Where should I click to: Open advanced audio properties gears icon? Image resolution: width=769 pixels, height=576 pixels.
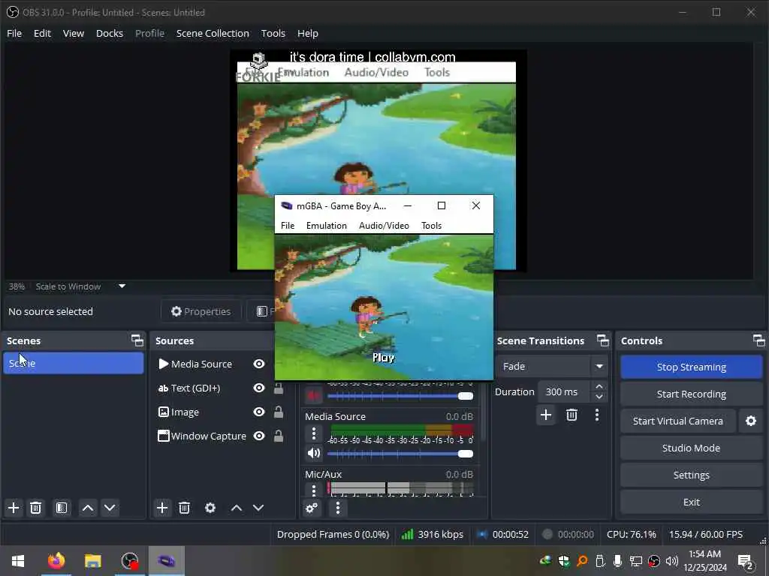click(x=312, y=508)
